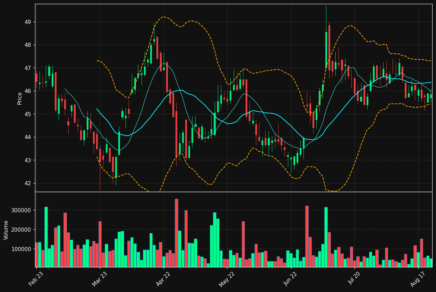436x292 pixels.
Task: Click the tall green candlestick peaking above 49
Action: coord(326,50)
